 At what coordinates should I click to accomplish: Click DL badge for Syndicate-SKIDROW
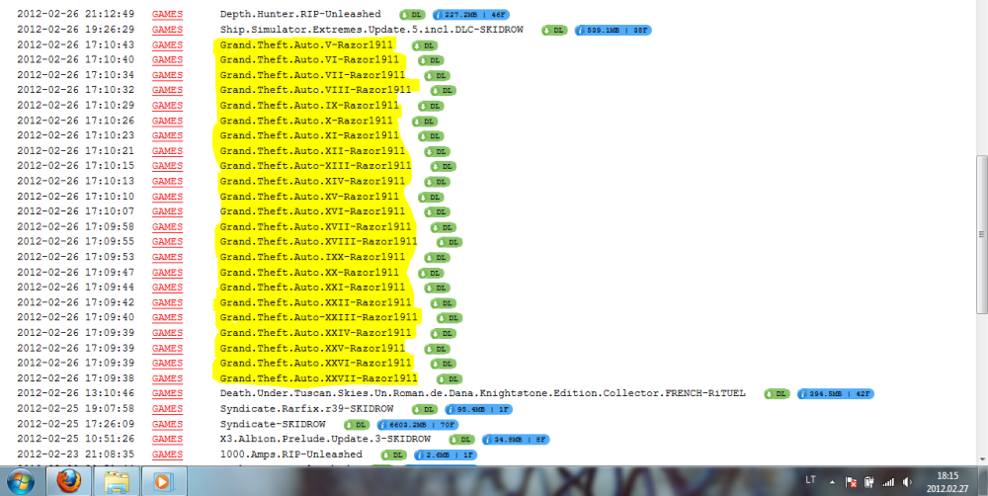357,425
